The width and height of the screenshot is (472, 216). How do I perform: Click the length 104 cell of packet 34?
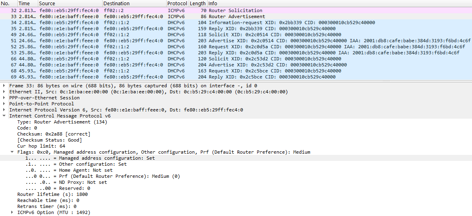[x=202, y=23]
